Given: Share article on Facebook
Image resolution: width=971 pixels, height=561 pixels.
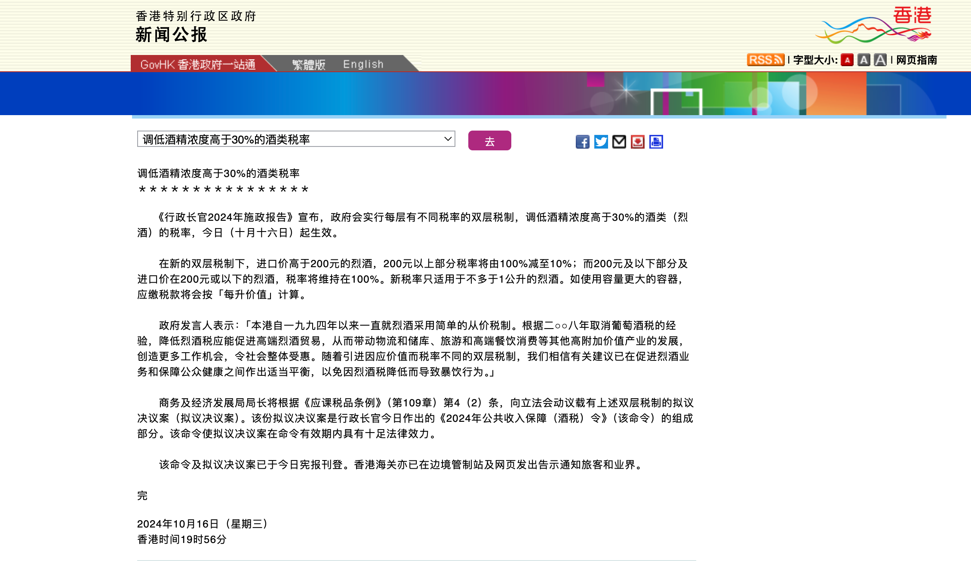Looking at the screenshot, I should click(582, 142).
